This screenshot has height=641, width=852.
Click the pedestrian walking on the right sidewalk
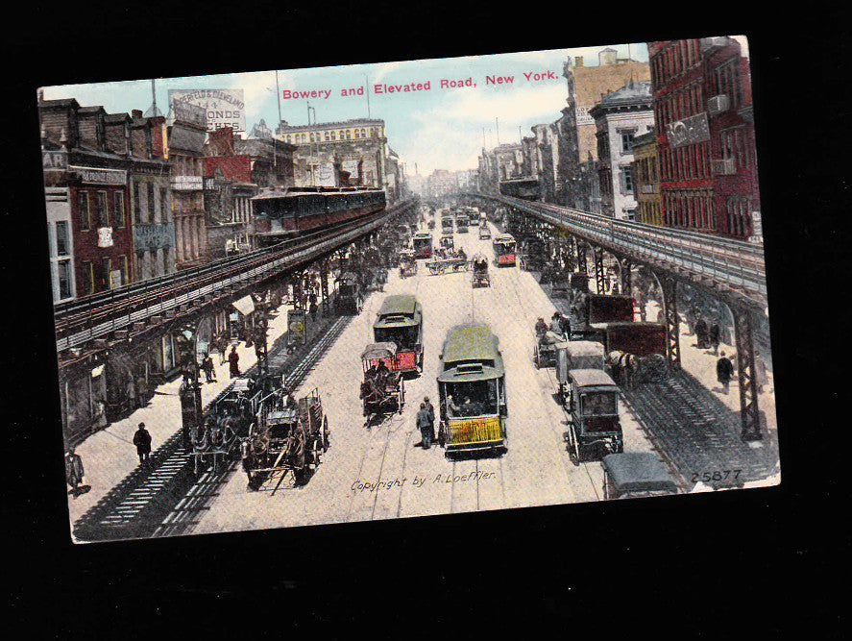click(724, 372)
